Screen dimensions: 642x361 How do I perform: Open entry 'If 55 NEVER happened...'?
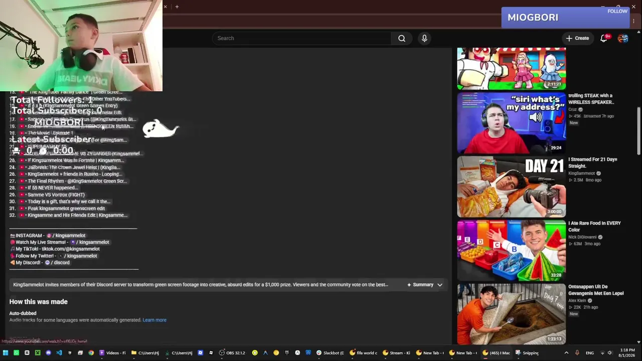pos(53,188)
